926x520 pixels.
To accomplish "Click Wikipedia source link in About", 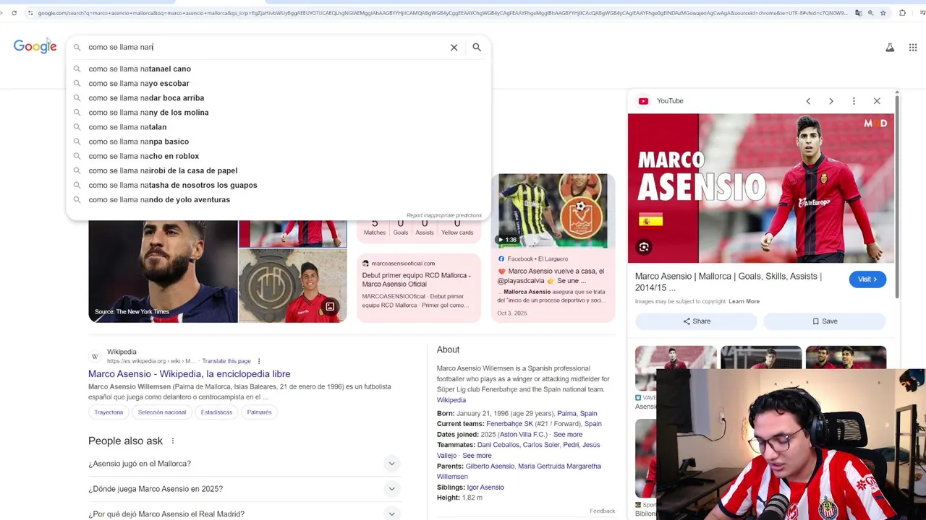I will 451,400.
